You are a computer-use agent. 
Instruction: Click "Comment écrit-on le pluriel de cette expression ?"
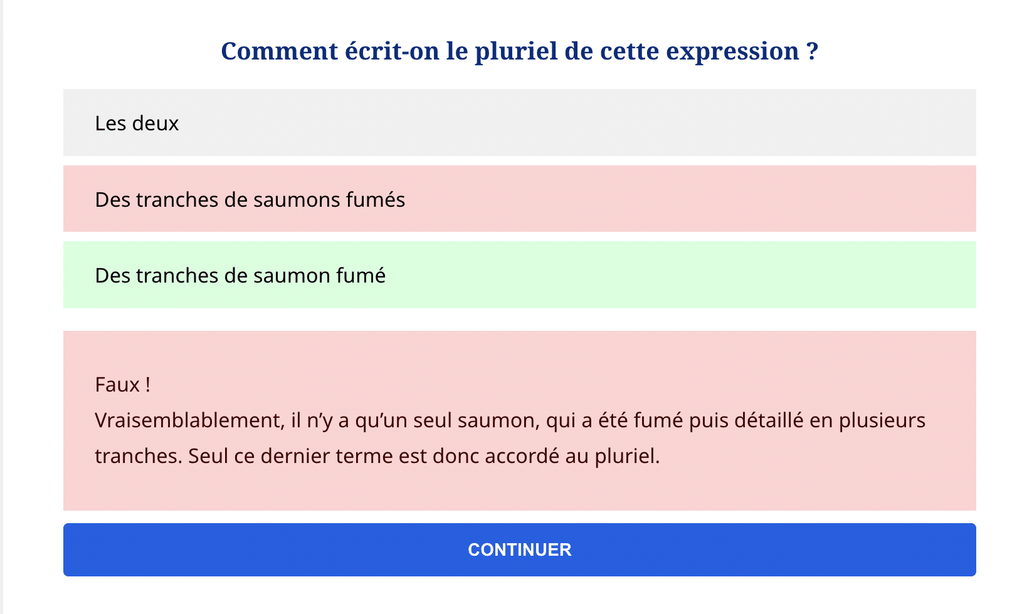click(x=519, y=51)
